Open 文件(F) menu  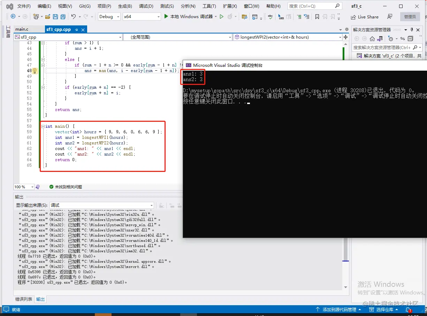[x=24, y=6]
